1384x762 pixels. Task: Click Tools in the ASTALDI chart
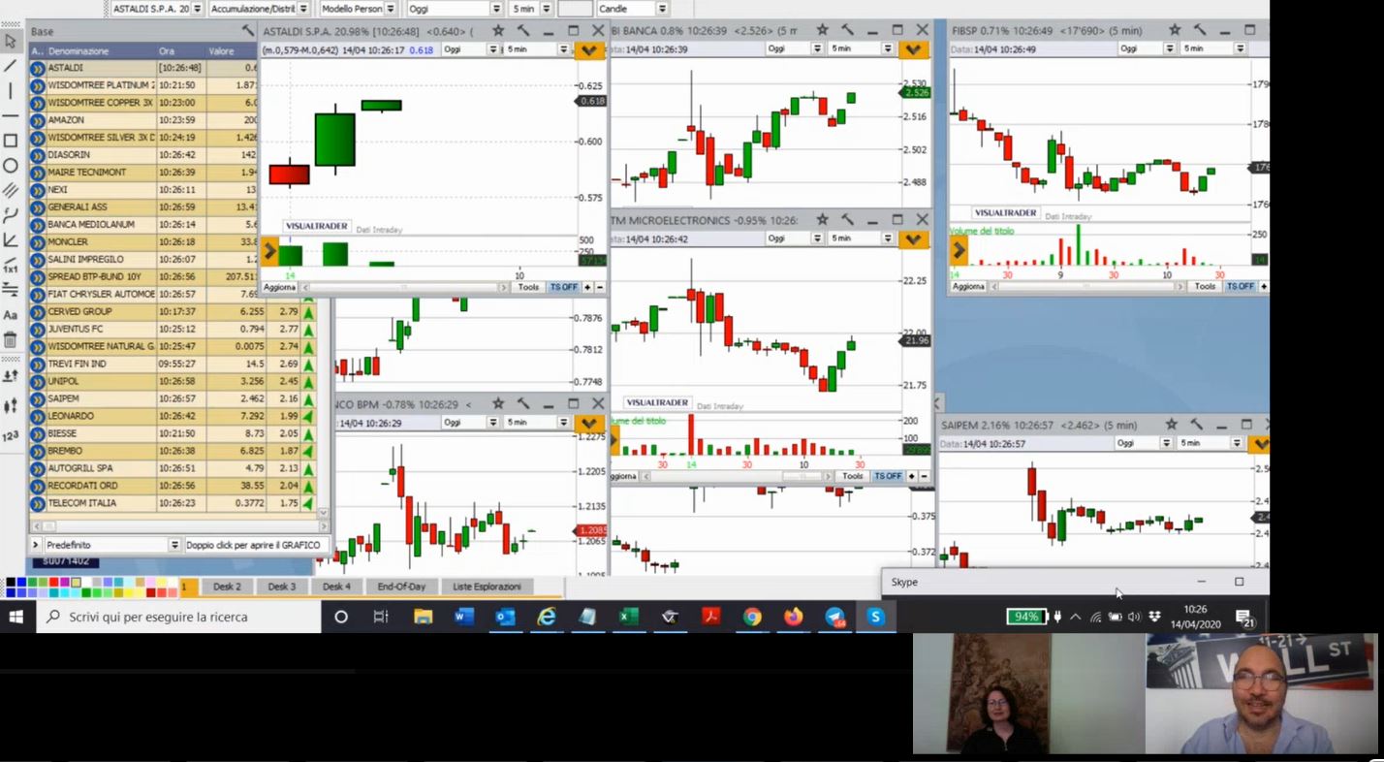tap(528, 288)
